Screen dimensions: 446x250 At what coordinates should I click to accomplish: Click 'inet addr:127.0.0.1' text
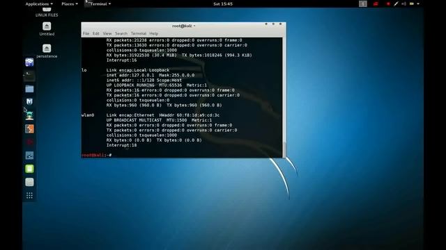[130, 75]
